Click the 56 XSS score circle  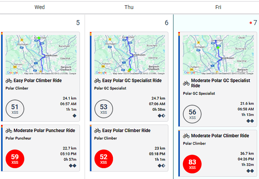pos(192,114)
